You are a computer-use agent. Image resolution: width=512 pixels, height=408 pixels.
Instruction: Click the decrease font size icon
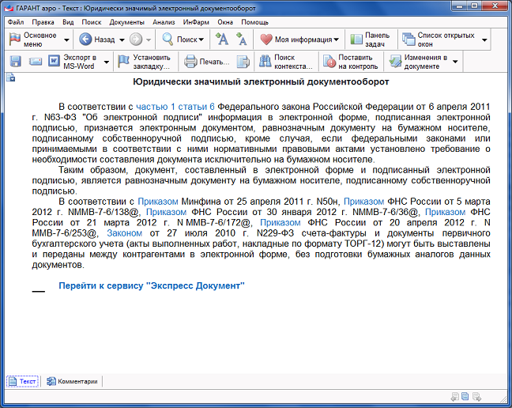coord(242,39)
